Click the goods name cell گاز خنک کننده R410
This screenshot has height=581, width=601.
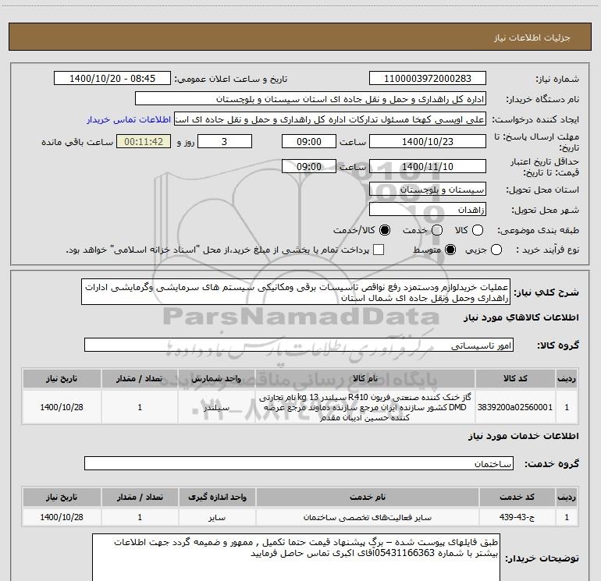[x=365, y=407]
